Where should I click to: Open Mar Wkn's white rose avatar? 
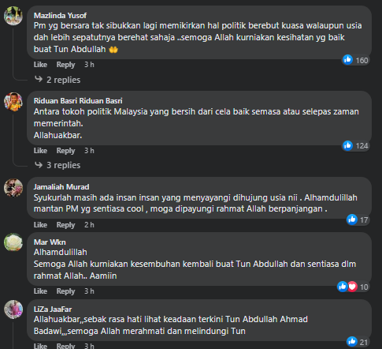pos(13,242)
